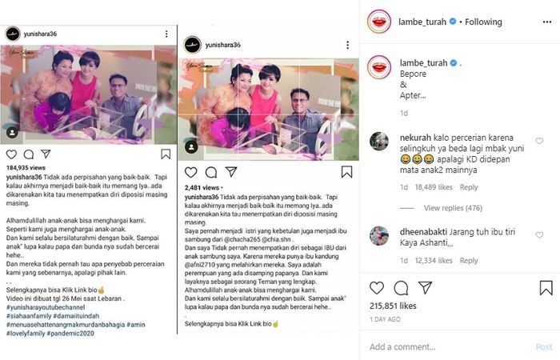The height and width of the screenshot is (360, 560).
Task: Focus the Add a comment field
Action: click(450, 346)
